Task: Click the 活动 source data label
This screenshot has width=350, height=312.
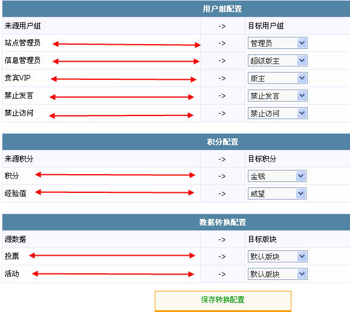Action: [x=11, y=274]
